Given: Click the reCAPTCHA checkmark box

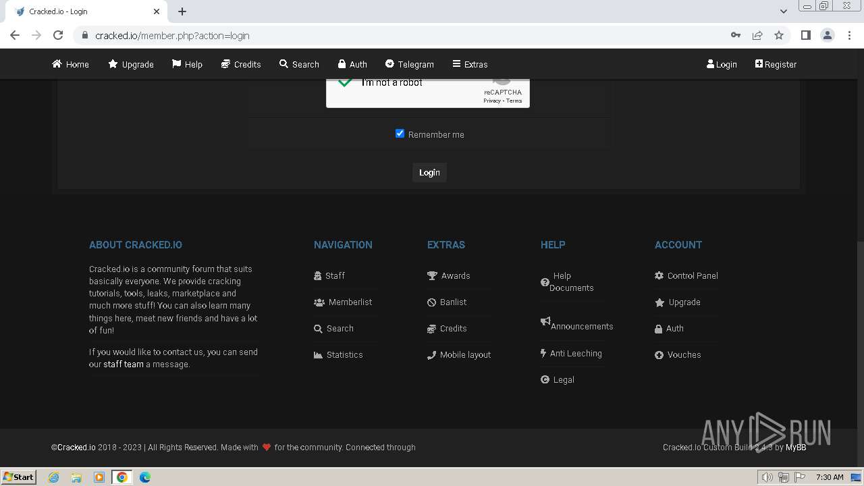Looking at the screenshot, I should pos(345,82).
